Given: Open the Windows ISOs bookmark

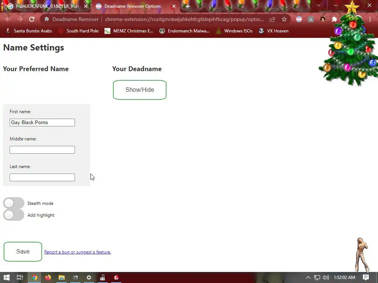Looking at the screenshot, I should (x=234, y=31).
